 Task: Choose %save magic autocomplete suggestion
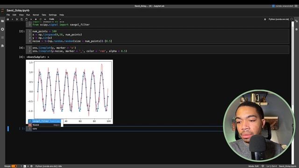pyautogui.click(x=44, y=125)
